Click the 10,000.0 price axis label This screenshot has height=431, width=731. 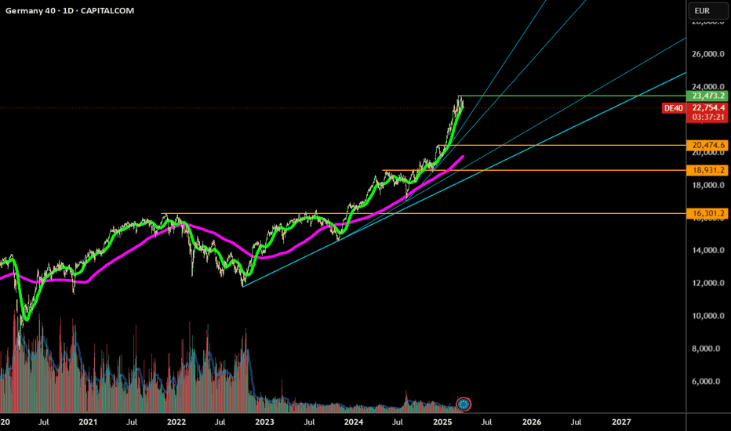point(708,316)
